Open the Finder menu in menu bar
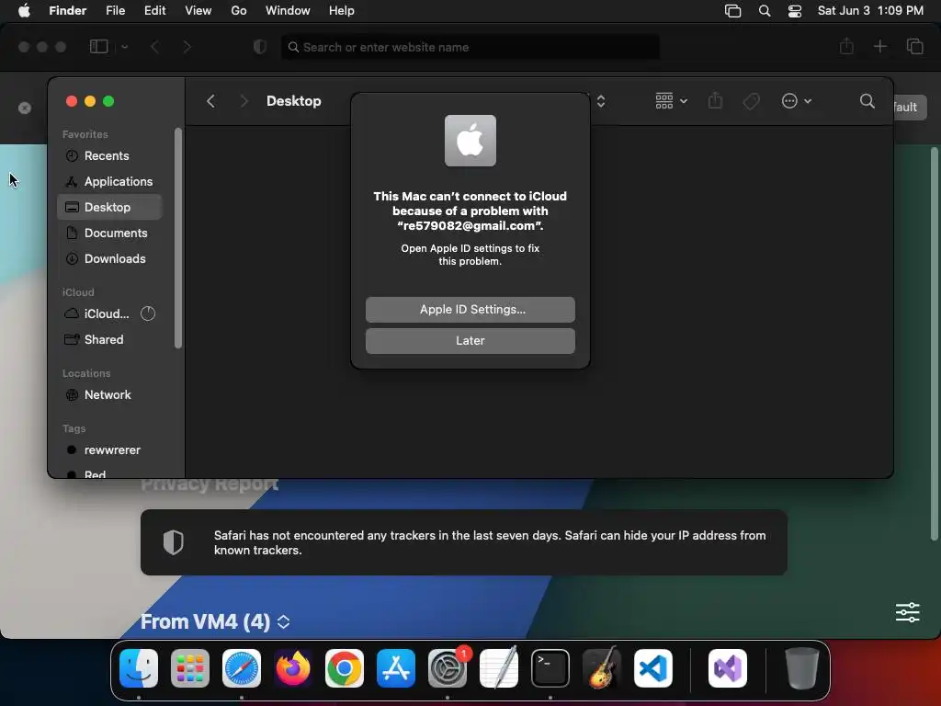The height and width of the screenshot is (706, 941). 67,10
